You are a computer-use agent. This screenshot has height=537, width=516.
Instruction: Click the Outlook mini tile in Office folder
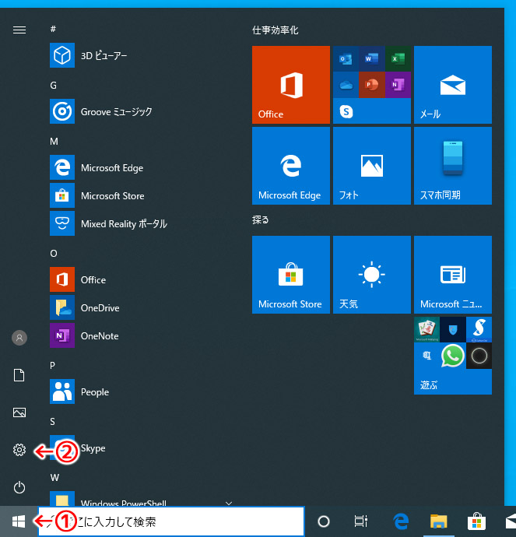(x=346, y=58)
